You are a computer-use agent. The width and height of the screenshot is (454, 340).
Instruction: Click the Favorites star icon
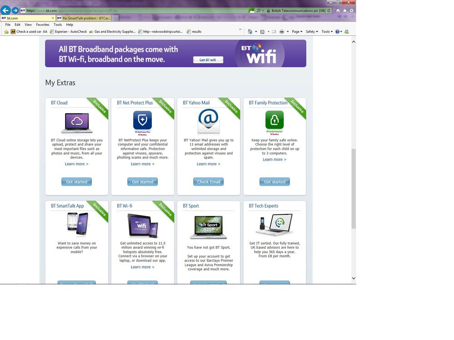pos(345,10)
